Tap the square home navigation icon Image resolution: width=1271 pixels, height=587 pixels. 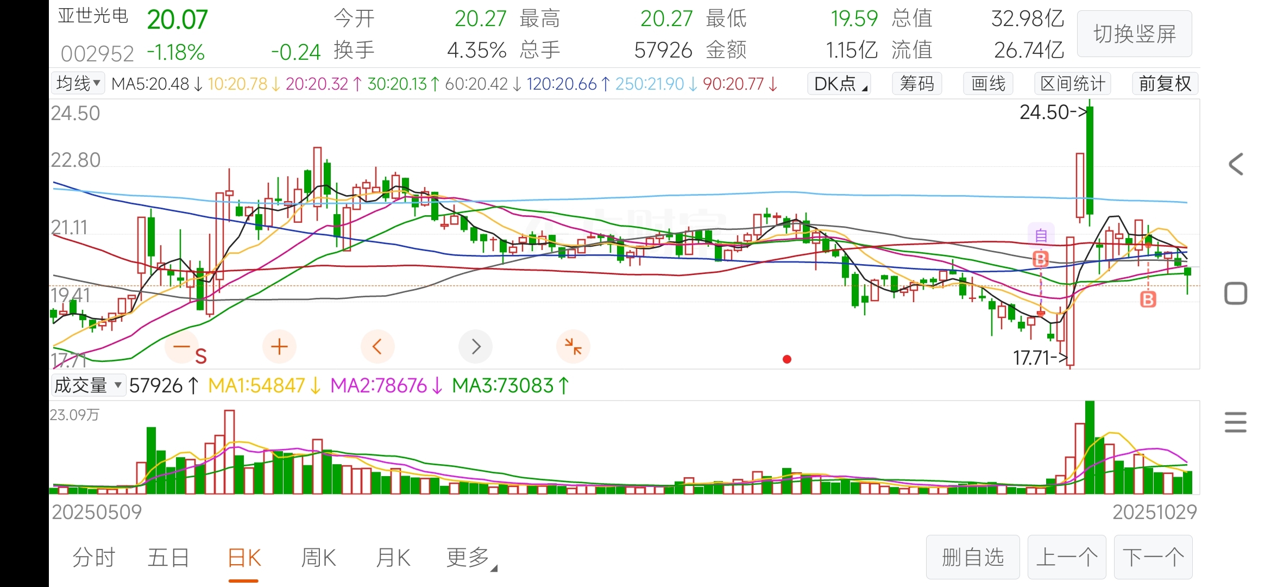pos(1236,294)
